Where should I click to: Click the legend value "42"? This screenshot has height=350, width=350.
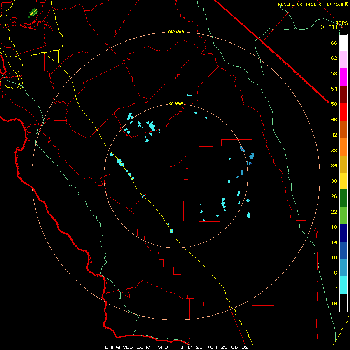[x=334, y=135]
